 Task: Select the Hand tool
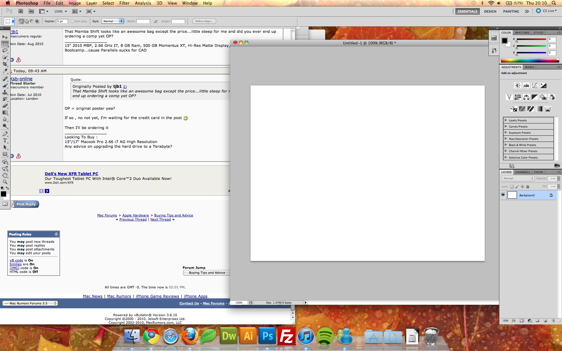coord(5,175)
